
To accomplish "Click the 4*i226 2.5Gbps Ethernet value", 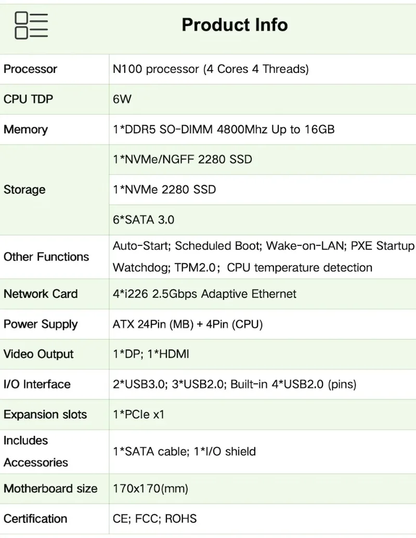I will coord(204,294).
